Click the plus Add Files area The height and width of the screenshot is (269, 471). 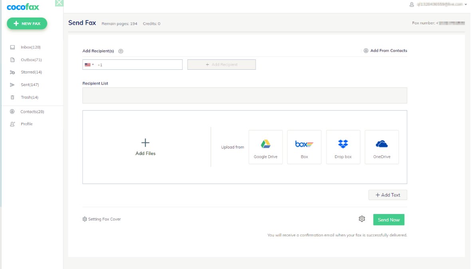pyautogui.click(x=145, y=147)
